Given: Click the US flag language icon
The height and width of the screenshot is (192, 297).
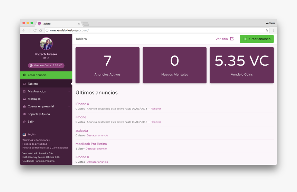Looking at the screenshot, I should pyautogui.click(x=24, y=135).
